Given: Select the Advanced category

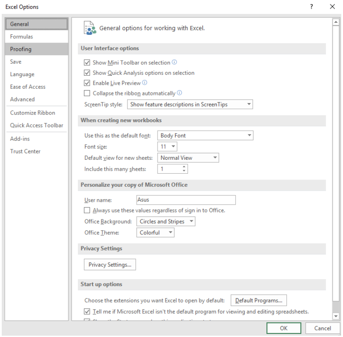Looking at the screenshot, I should click(37, 99).
